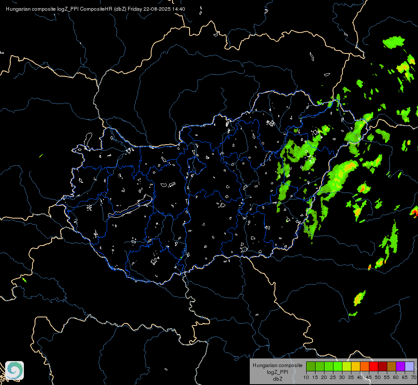Click the '45' legend scale value
The image size is (418, 385).
tap(368, 378)
